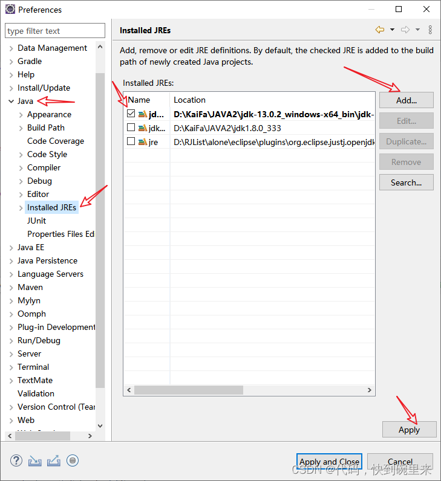This screenshot has width=441, height=481.
Task: Select the Java Persistence tree item
Action: 47,261
